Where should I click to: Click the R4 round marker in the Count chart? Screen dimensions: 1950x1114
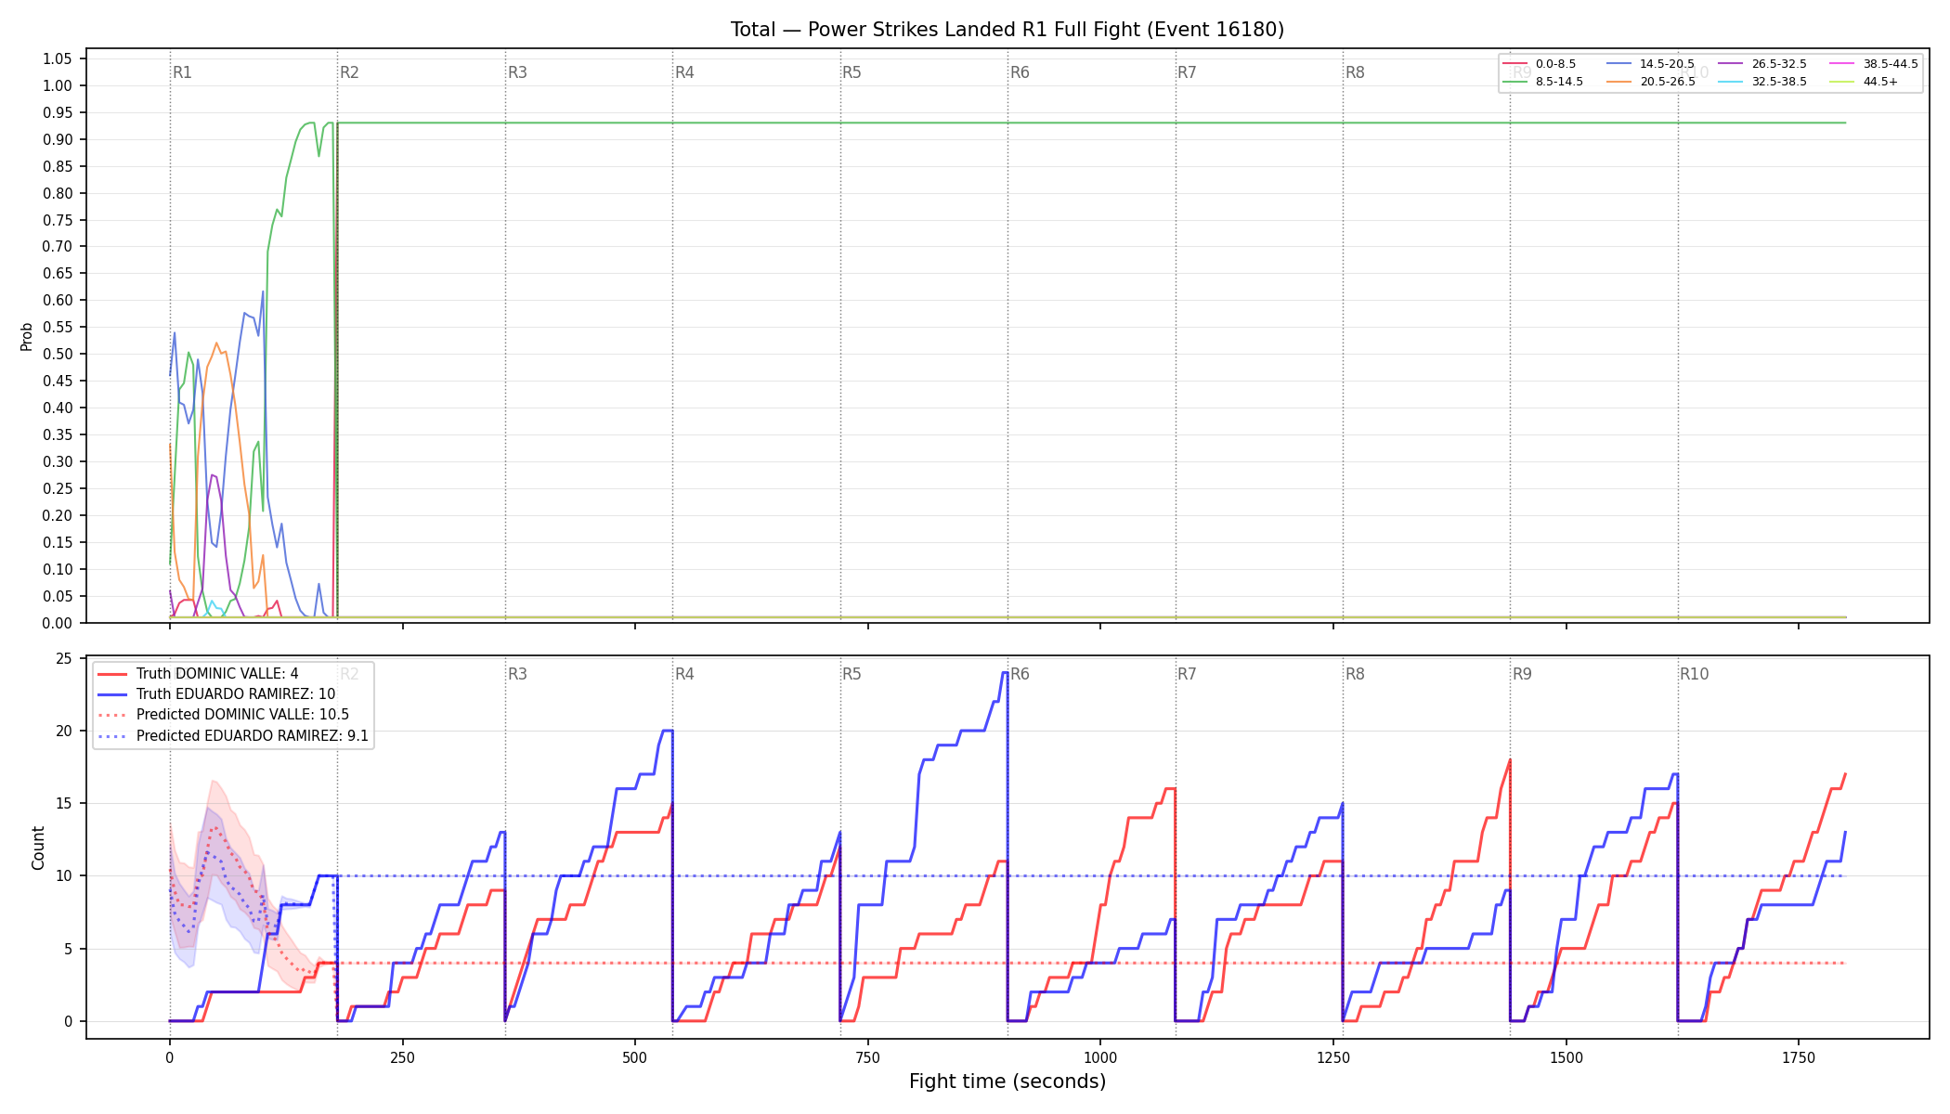tap(684, 674)
